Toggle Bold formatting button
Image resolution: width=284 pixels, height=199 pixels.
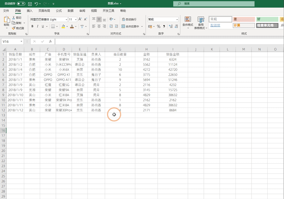click(x=32, y=26)
